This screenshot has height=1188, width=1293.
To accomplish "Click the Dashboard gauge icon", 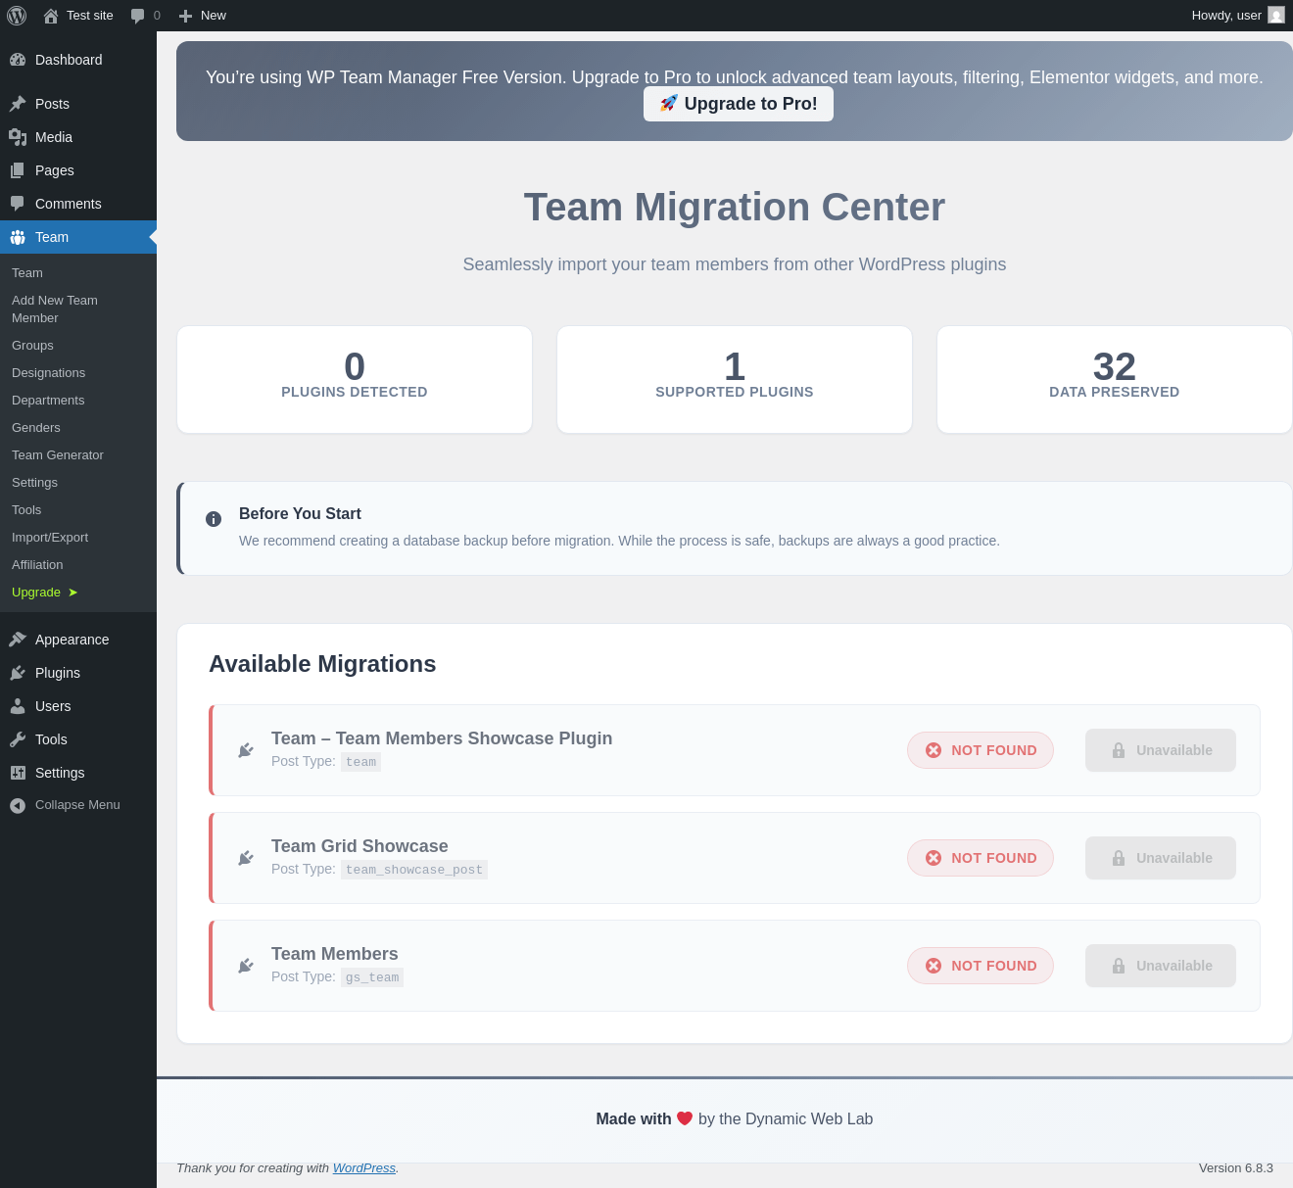I will coord(18,60).
